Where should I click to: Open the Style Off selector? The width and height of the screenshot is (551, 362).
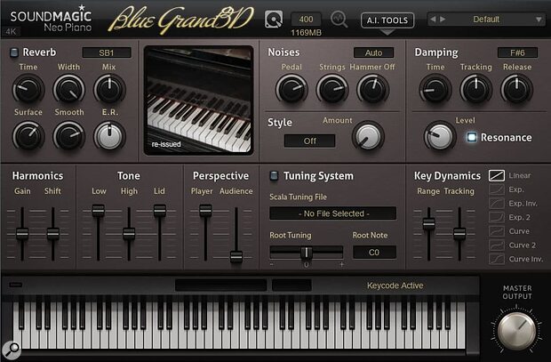pyautogui.click(x=309, y=141)
